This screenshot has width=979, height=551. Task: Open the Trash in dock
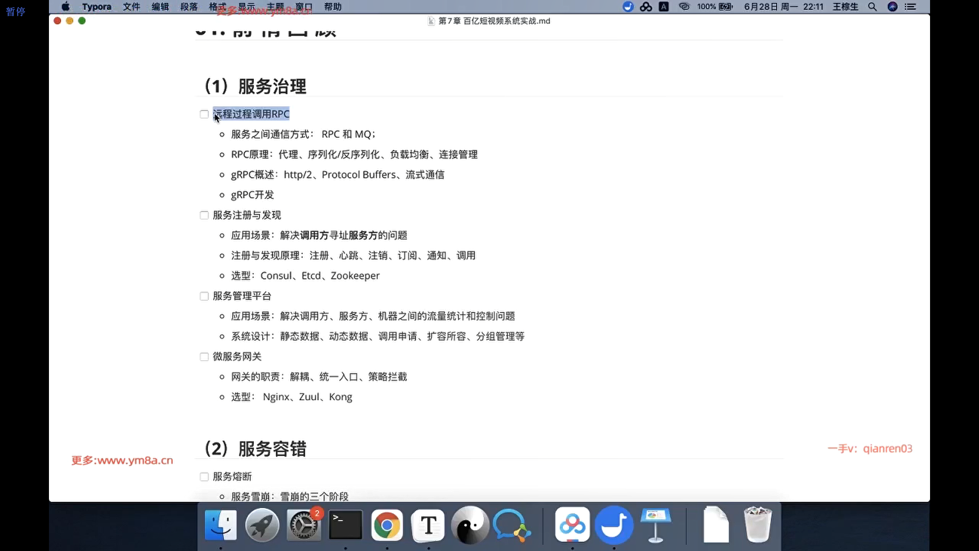coord(757,525)
